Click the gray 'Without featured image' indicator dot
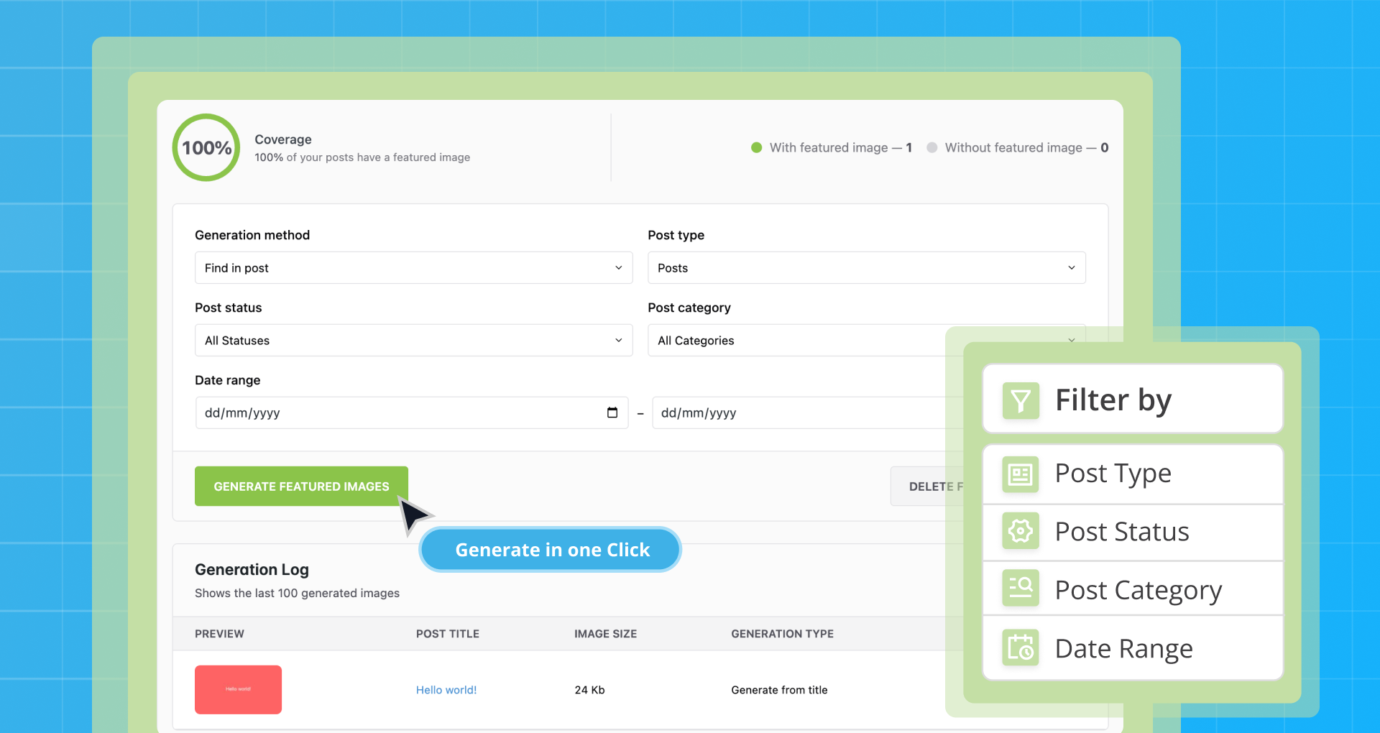The width and height of the screenshot is (1380, 733). point(932,147)
